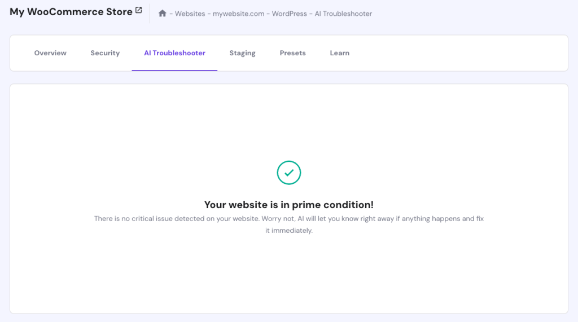Click purple underline beneath active tab
Viewport: 578px width, 322px height.
(174, 70)
